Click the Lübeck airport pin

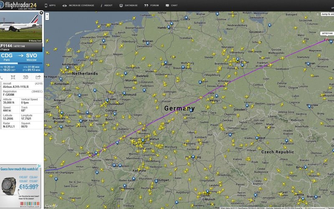coord(186,18)
